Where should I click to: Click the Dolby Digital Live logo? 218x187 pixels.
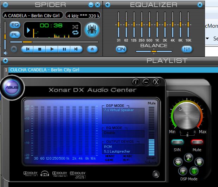coord(31,174)
